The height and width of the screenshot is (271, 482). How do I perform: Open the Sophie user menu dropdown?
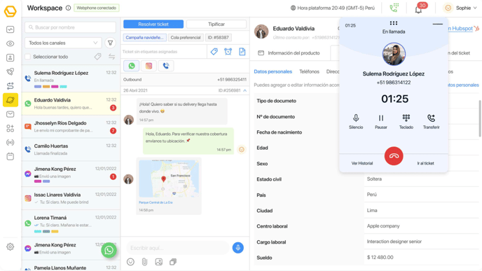[460, 8]
